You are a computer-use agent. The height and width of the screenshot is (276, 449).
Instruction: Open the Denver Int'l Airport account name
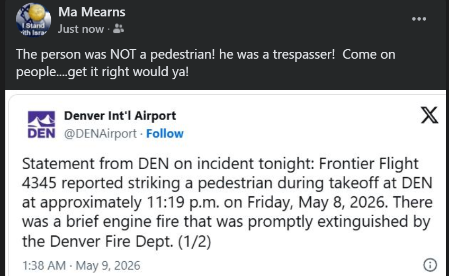coord(120,116)
